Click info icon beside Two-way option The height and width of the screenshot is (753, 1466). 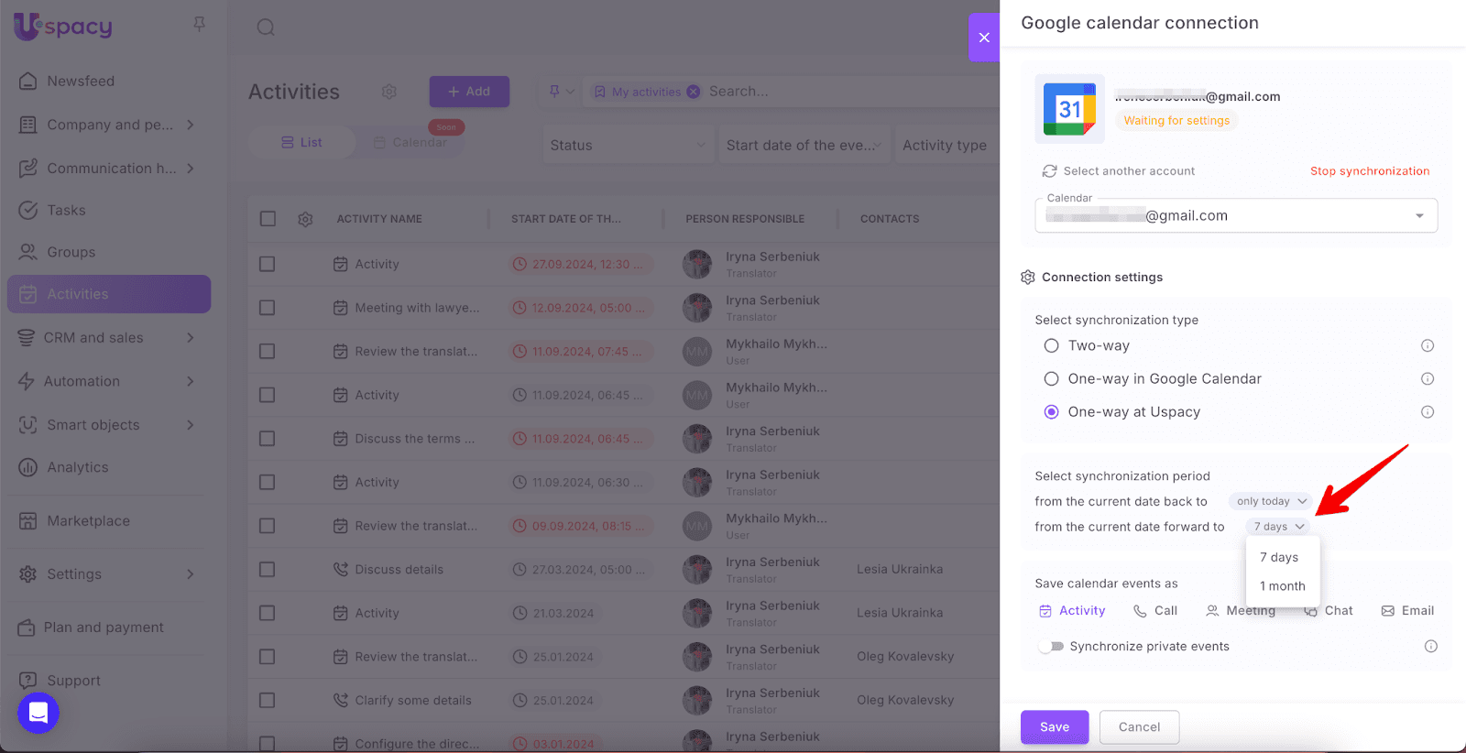[x=1427, y=345]
